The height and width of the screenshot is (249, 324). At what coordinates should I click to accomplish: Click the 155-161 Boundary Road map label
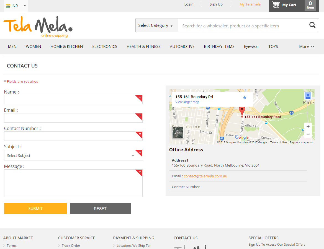[x=263, y=117]
